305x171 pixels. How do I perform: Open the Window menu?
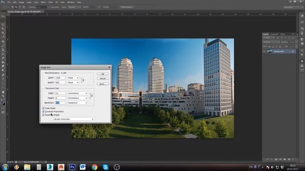(71, 2)
